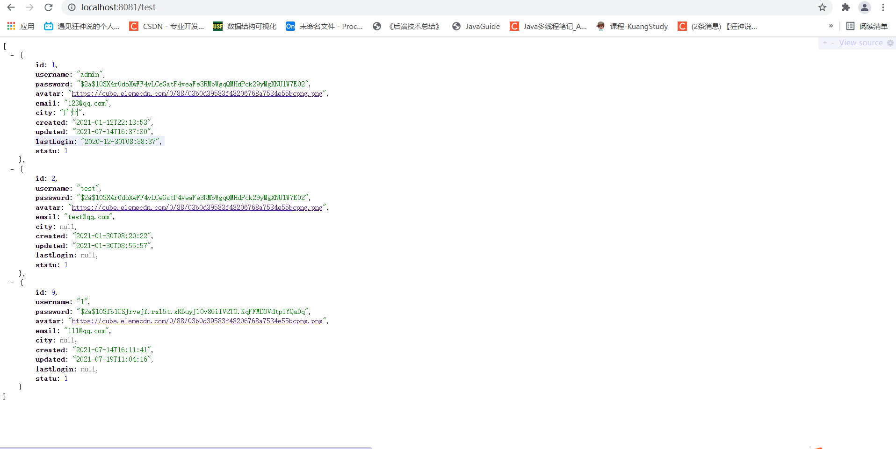
Task: Reload the page with refresh icon
Action: click(48, 7)
